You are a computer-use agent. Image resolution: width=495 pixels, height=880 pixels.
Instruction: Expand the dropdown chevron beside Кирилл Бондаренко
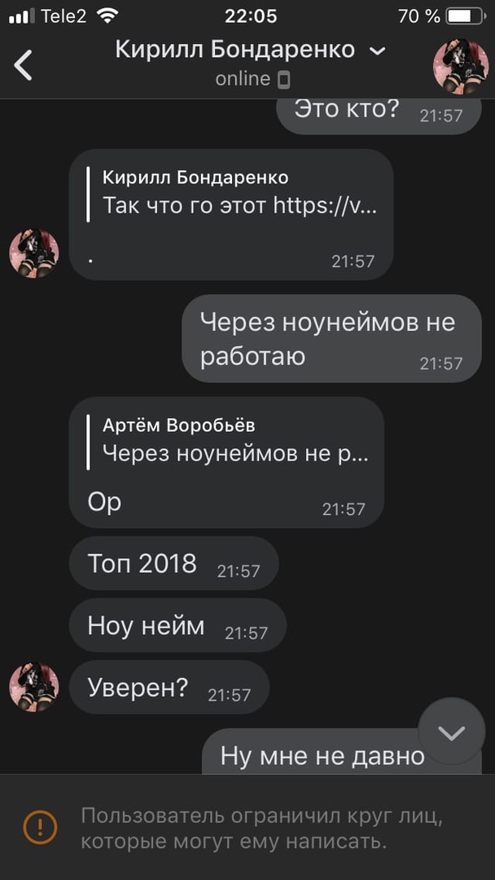[379, 51]
